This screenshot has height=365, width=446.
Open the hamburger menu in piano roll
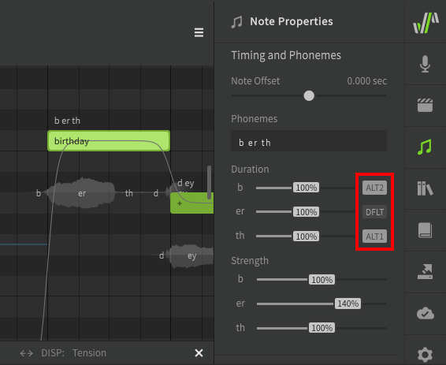[x=199, y=32]
